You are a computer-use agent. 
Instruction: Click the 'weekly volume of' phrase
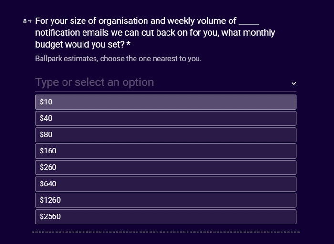tap(202, 21)
